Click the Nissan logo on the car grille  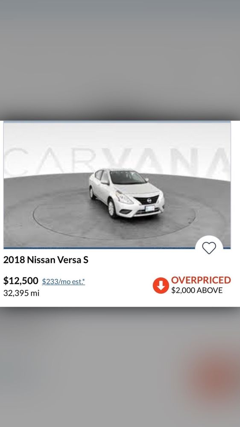pyautogui.click(x=149, y=200)
